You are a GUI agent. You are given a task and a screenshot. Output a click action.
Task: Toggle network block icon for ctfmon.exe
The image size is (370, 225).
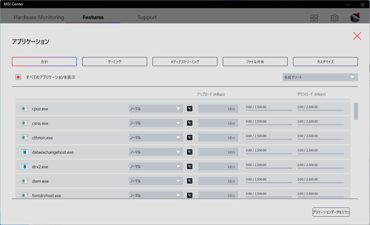pyautogui.click(x=190, y=138)
